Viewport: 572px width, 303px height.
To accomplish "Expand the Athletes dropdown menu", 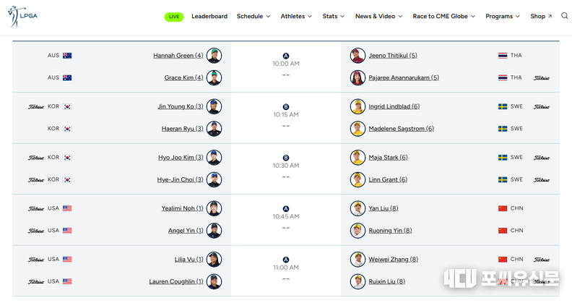I will pyautogui.click(x=296, y=16).
